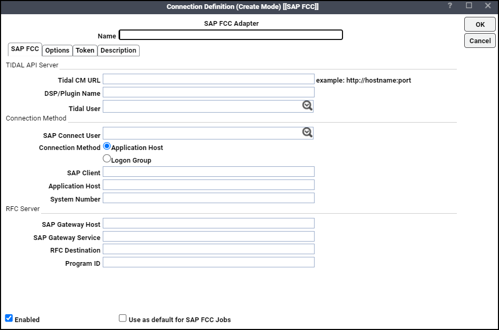
Task: Open the Token tab
Action: click(85, 50)
